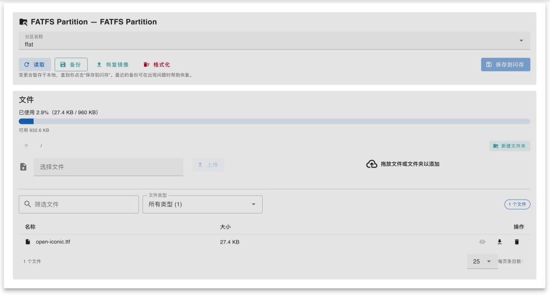550x295 pixels.
Task: Preview open-iconic.ttf using the eye icon
Action: pos(482,242)
